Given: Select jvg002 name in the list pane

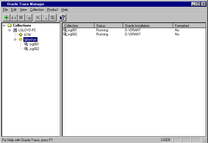Looking at the screenshot, I should 72,34.
